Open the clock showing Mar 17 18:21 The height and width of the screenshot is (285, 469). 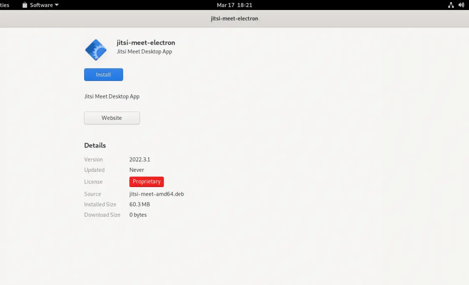234,5
